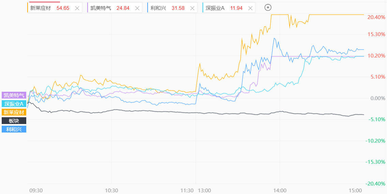Close the 凯美特气 stock tab
This screenshot has height=194, width=387.
point(137,8)
